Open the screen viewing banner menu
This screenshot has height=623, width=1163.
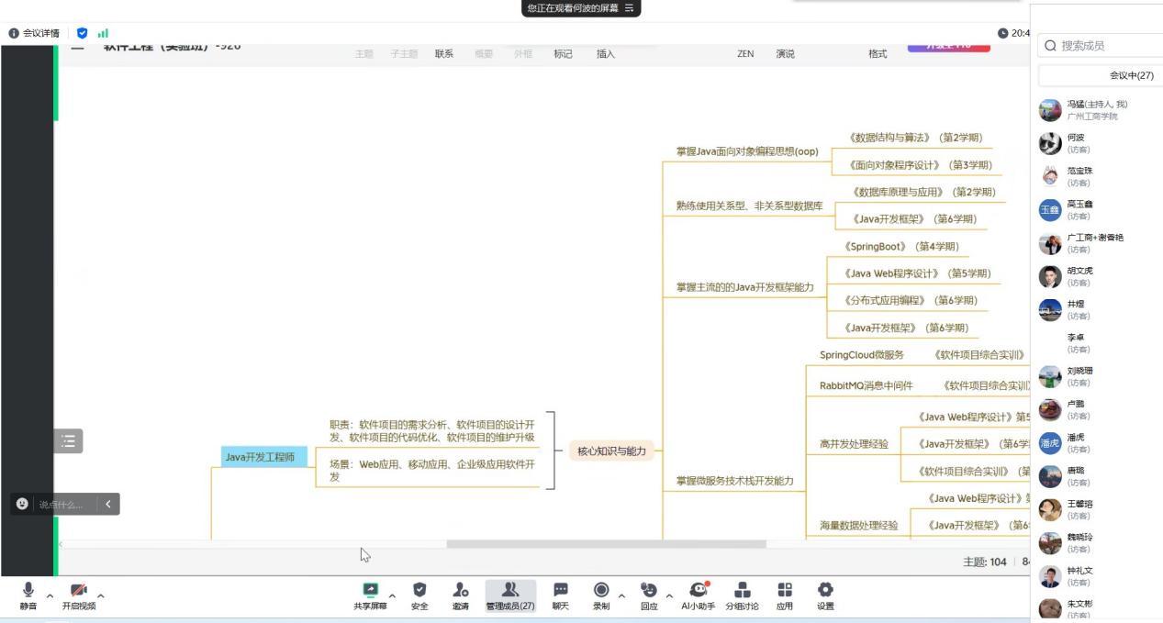point(629,8)
